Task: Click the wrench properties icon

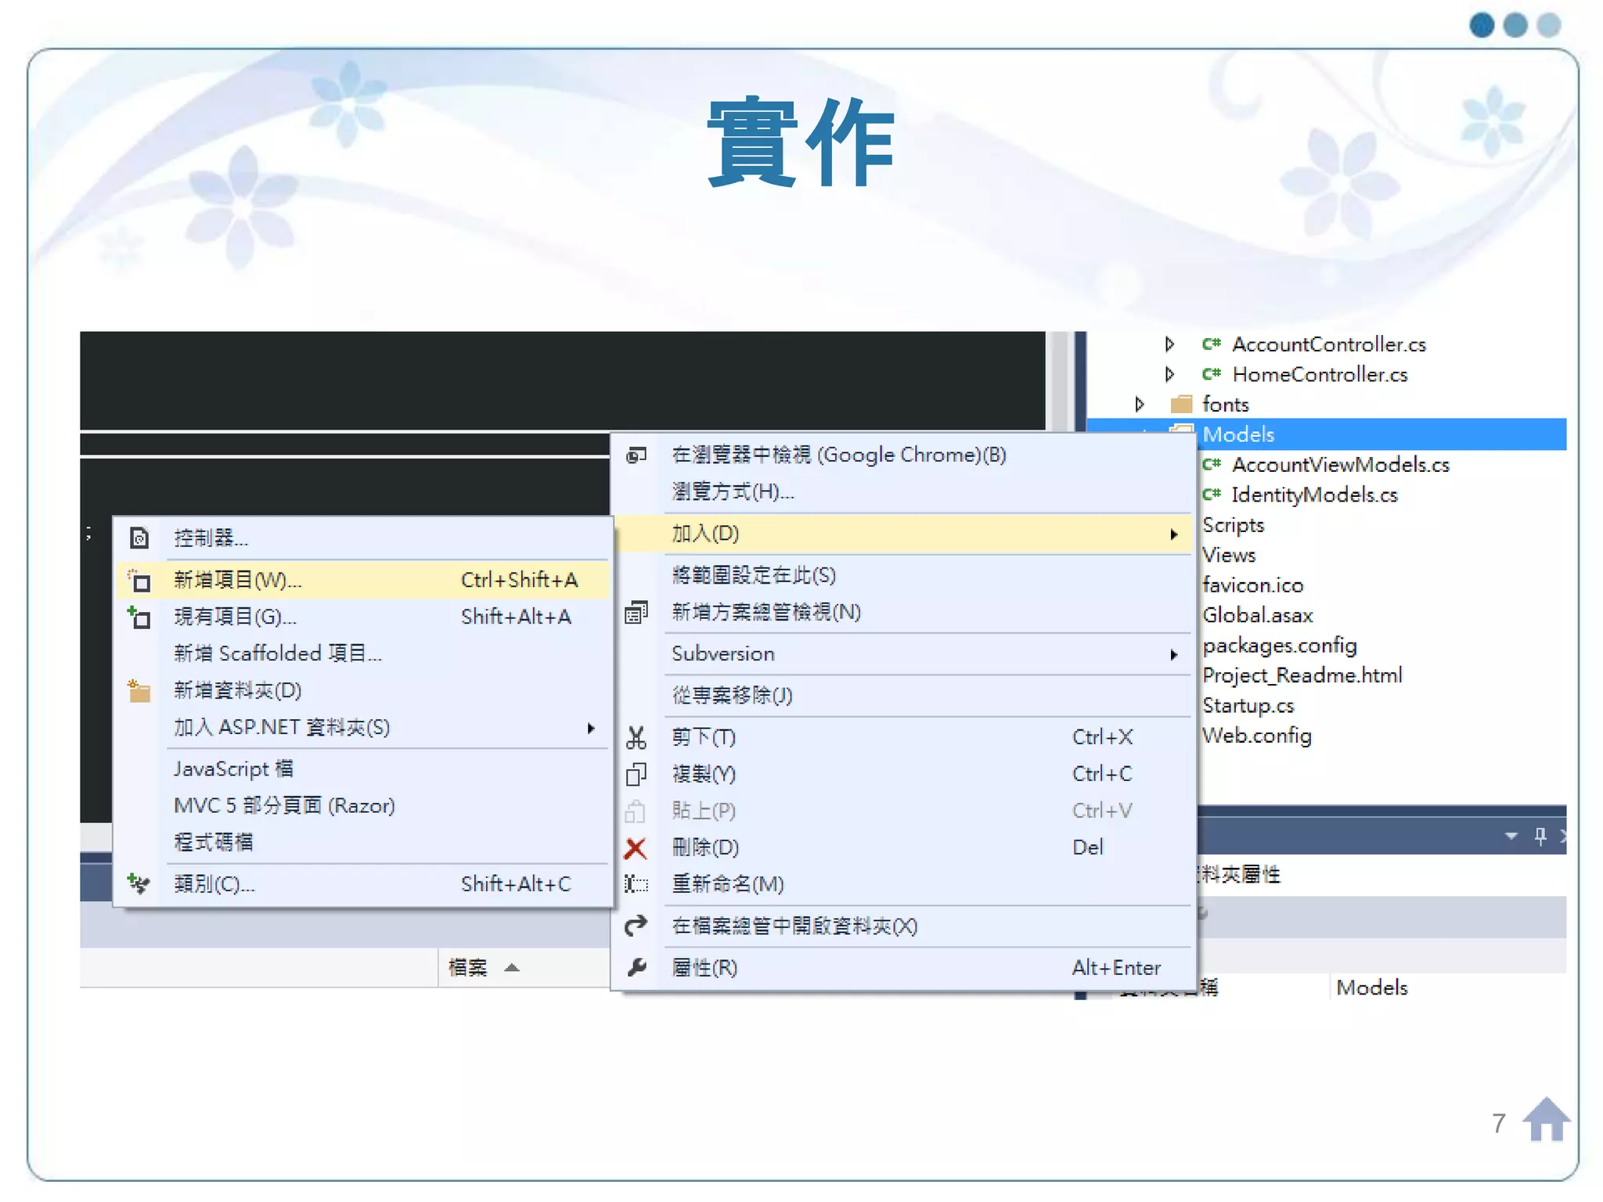Action: point(636,967)
